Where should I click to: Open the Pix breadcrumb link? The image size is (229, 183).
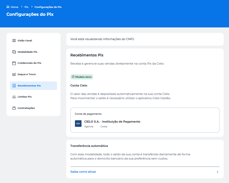27,7
